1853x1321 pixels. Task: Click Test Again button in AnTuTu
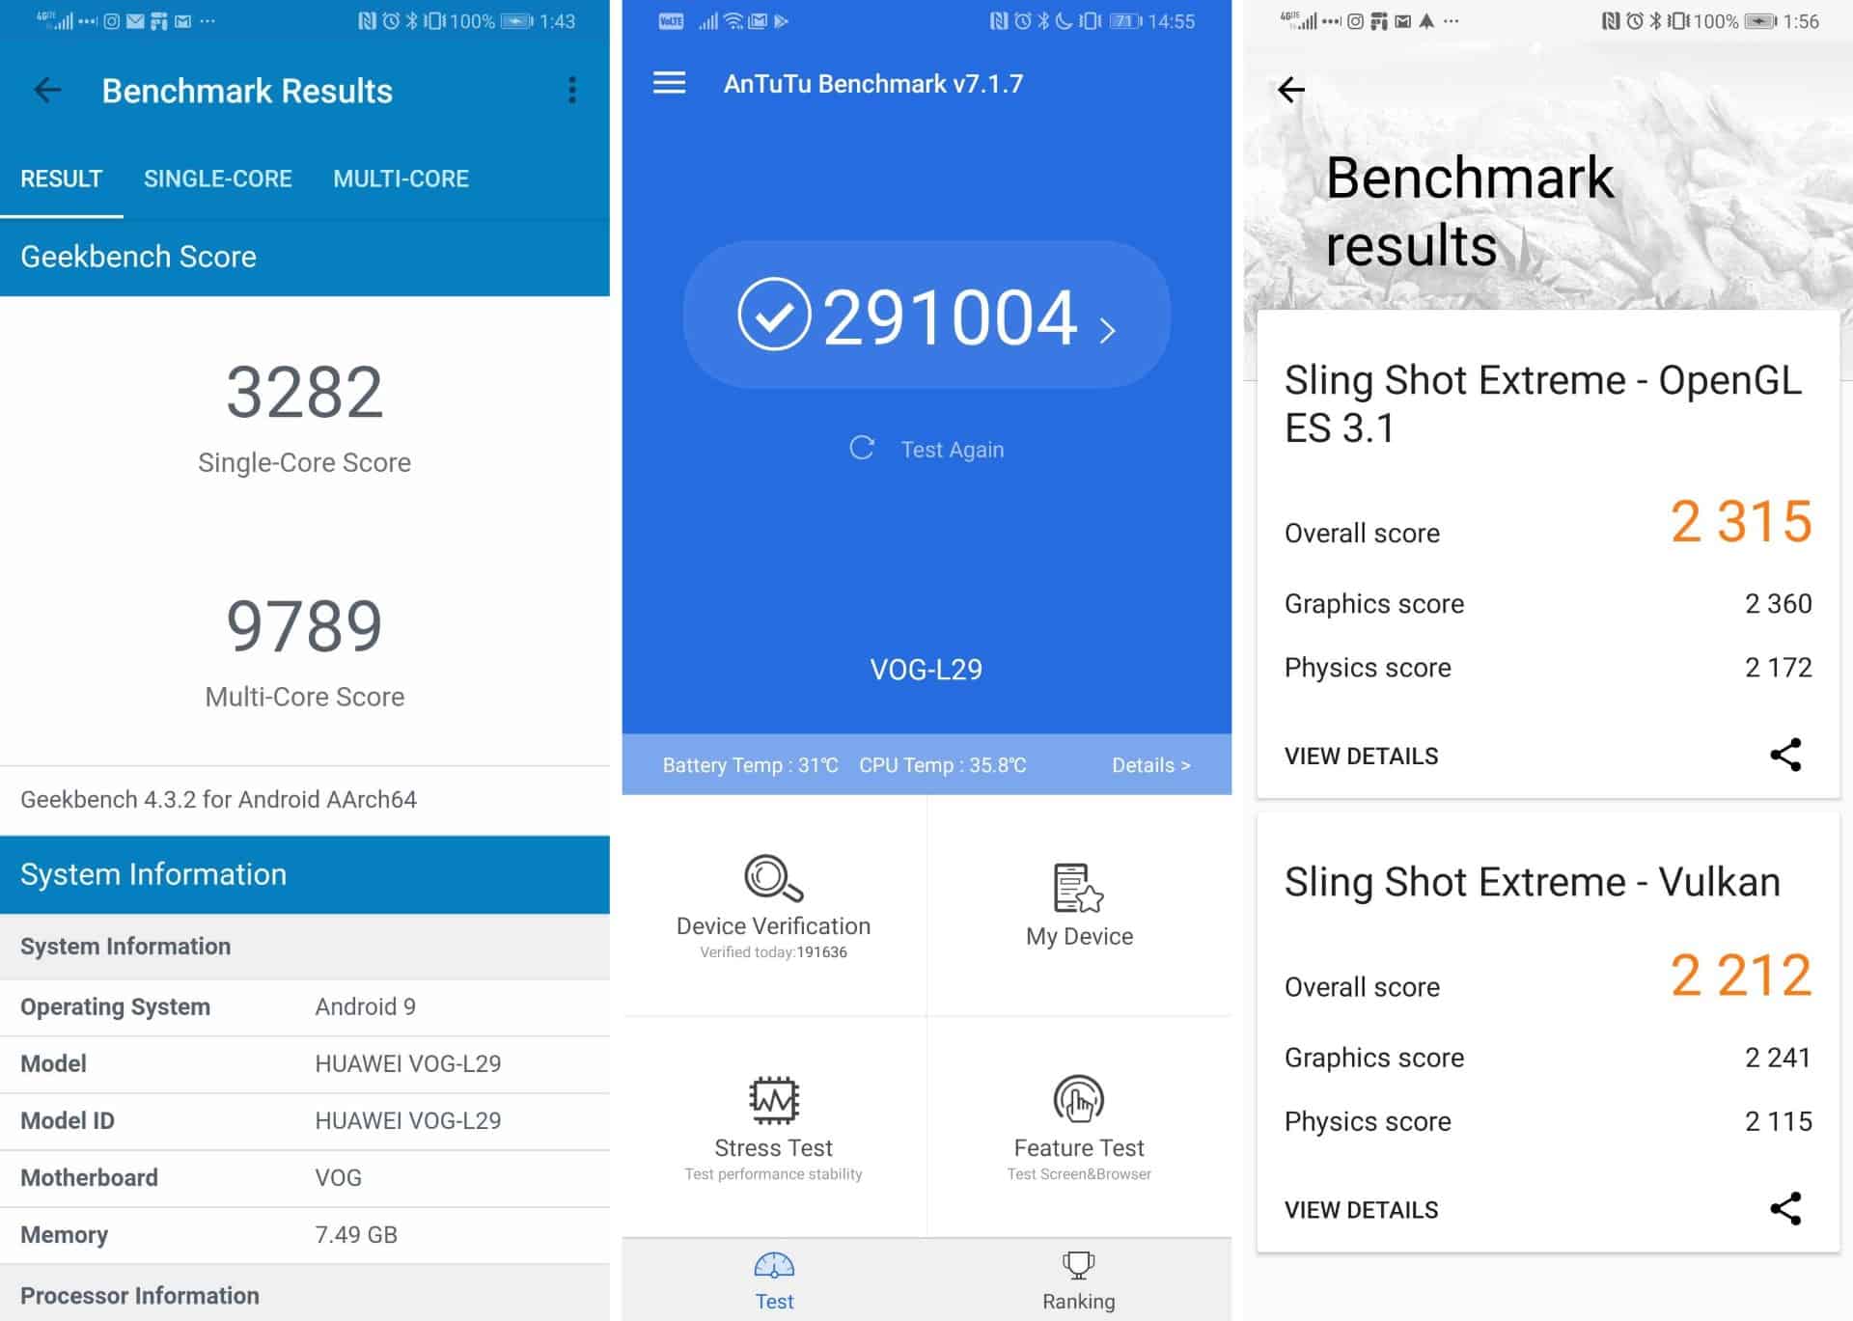pos(926,451)
